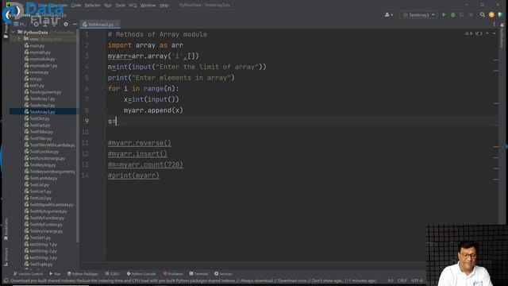The image size is (508, 286).
Task: Expand the venv folder
Action: [x=19, y=39]
